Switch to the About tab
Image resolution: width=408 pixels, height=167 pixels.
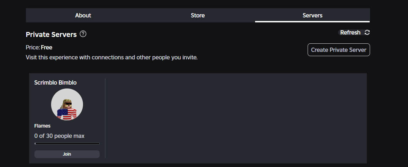83,15
